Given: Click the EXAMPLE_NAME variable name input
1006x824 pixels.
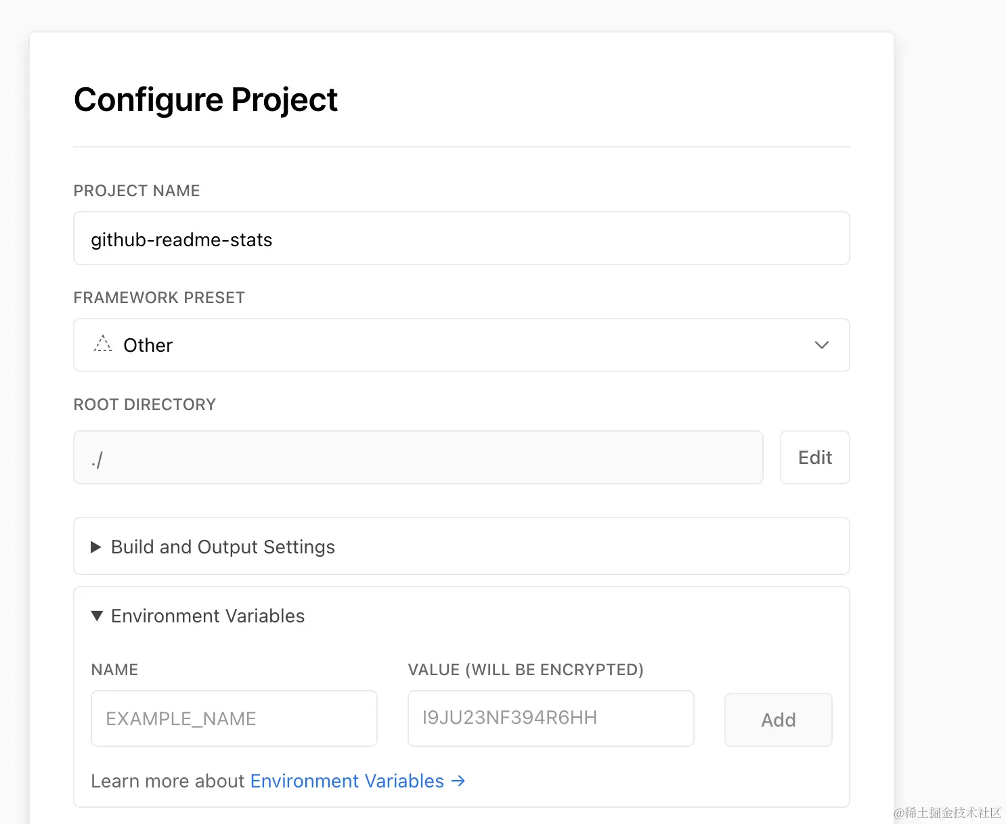Looking at the screenshot, I should pos(234,718).
